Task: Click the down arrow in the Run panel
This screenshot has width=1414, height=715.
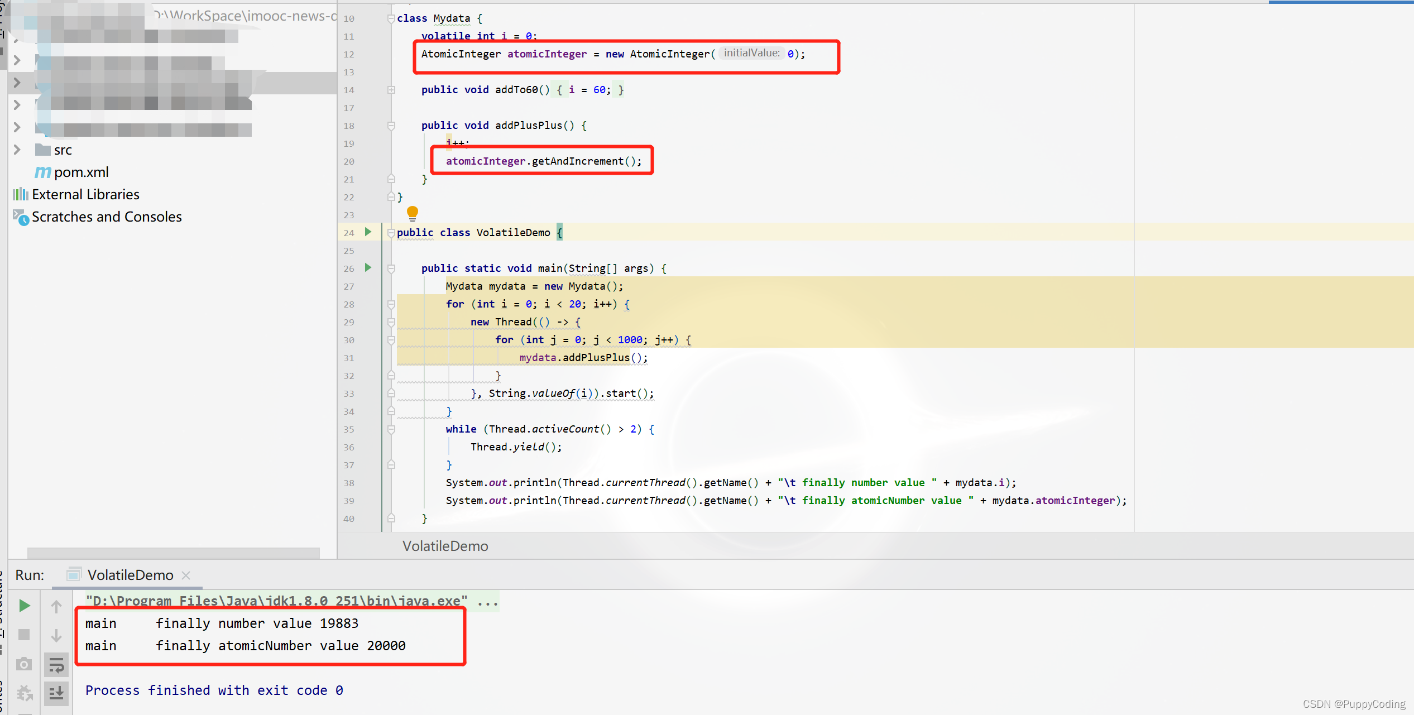Action: pyautogui.click(x=56, y=635)
